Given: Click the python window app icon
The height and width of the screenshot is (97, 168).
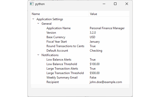Looking at the screenshot, I should pyautogui.click(x=31, y=4).
